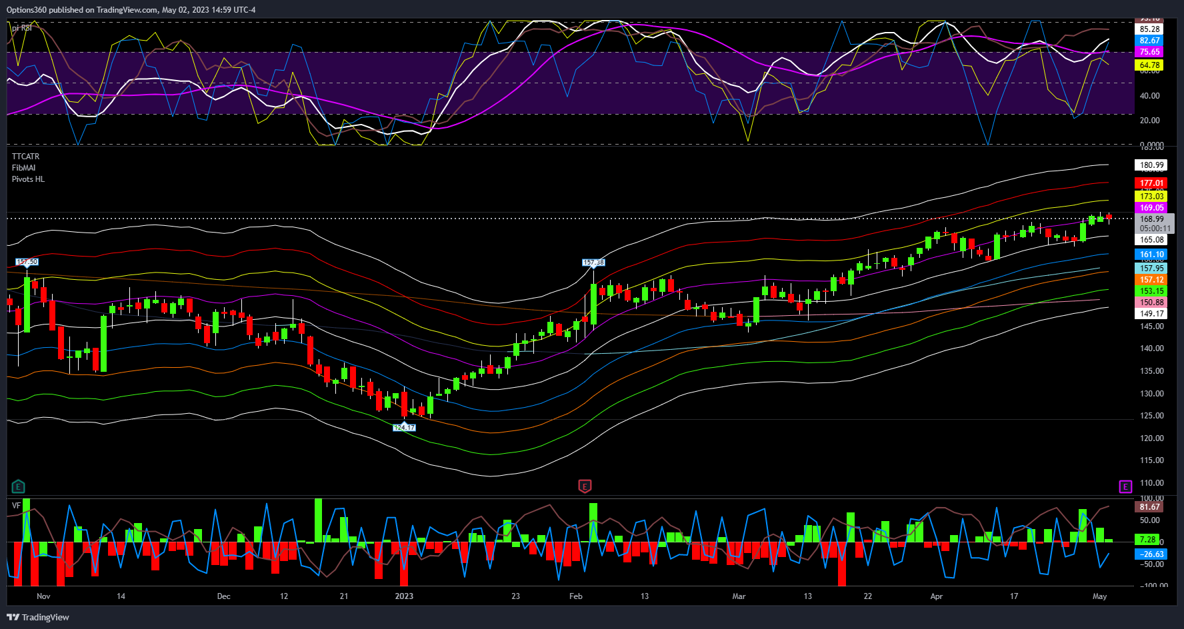Click the 110.00 price axis level
Image resolution: width=1184 pixels, height=629 pixels.
(1152, 483)
